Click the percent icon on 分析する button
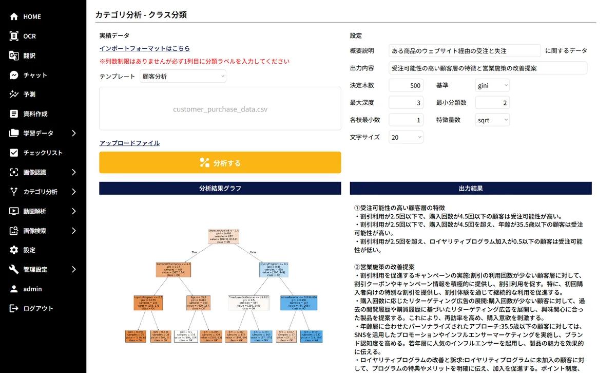Image resolution: width=616 pixels, height=373 pixels. (x=204, y=163)
